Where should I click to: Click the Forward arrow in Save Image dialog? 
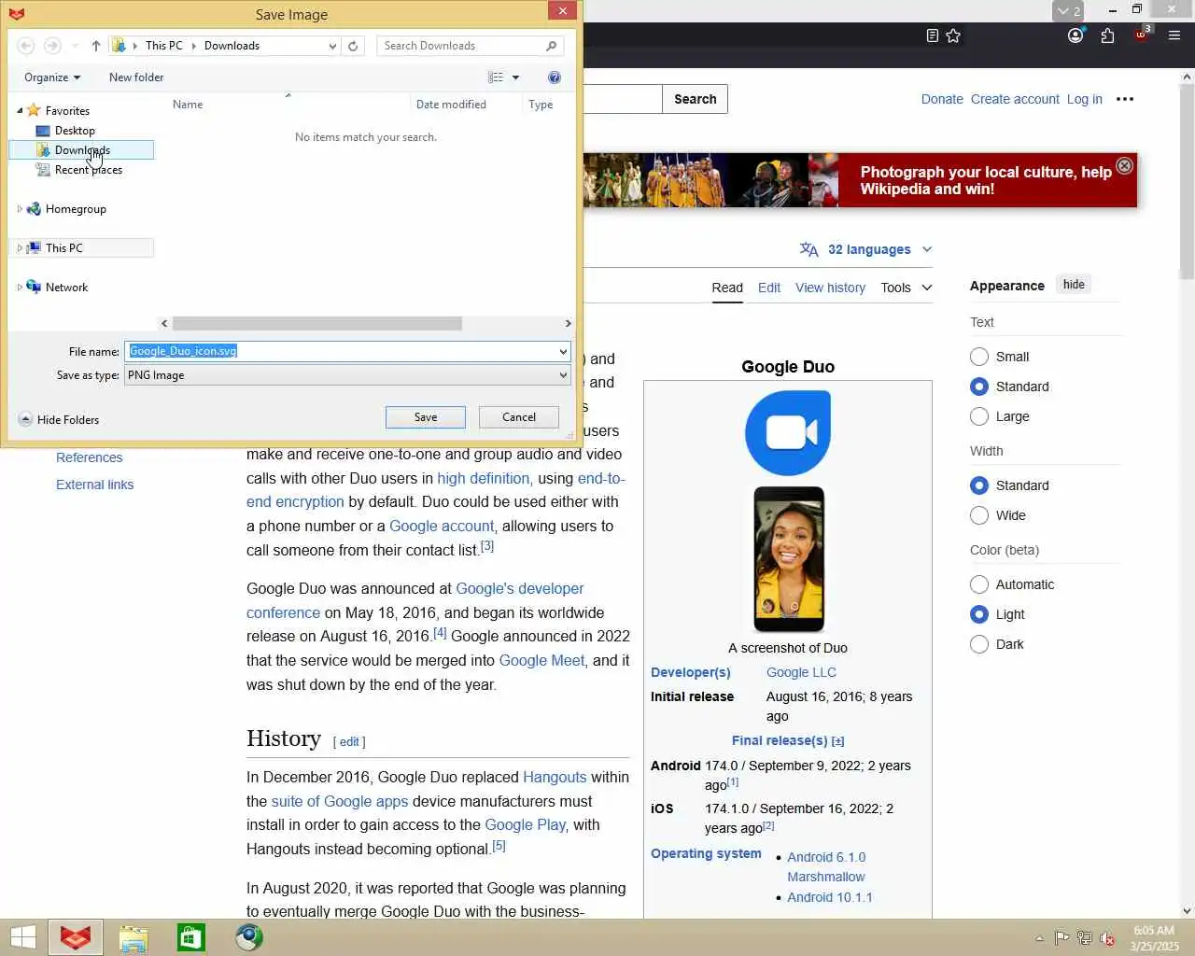click(x=53, y=46)
